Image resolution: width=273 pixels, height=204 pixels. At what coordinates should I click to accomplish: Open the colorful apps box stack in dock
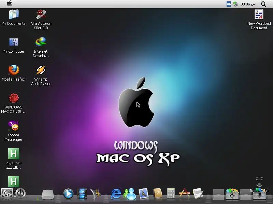(x=232, y=194)
